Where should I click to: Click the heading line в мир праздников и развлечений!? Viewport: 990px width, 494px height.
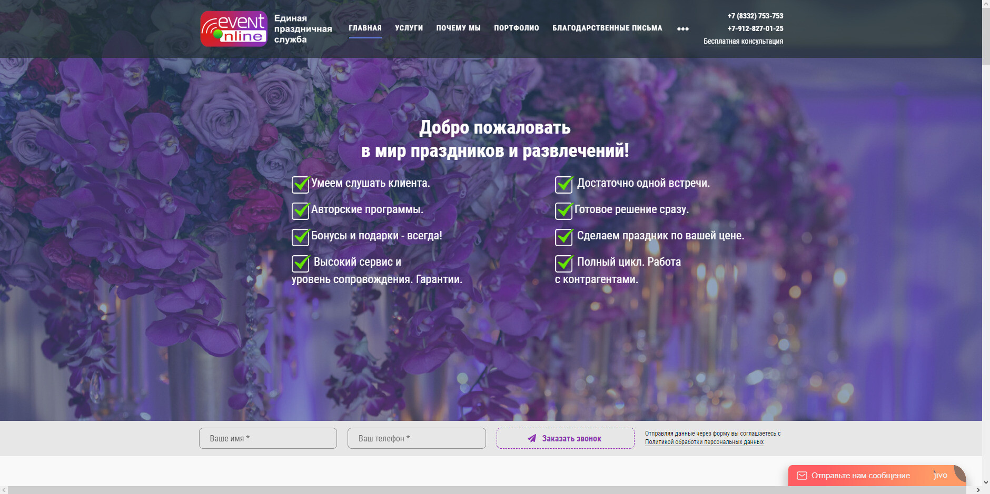[x=495, y=150]
